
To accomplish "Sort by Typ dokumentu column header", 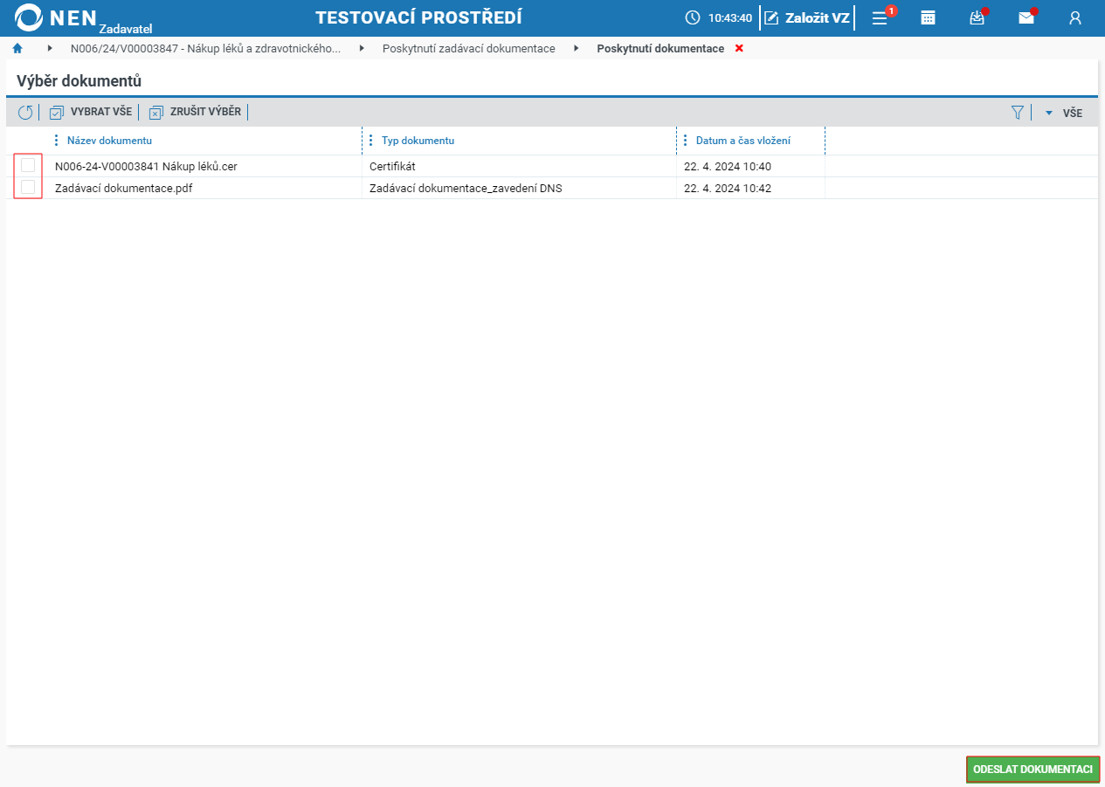I will (x=418, y=141).
